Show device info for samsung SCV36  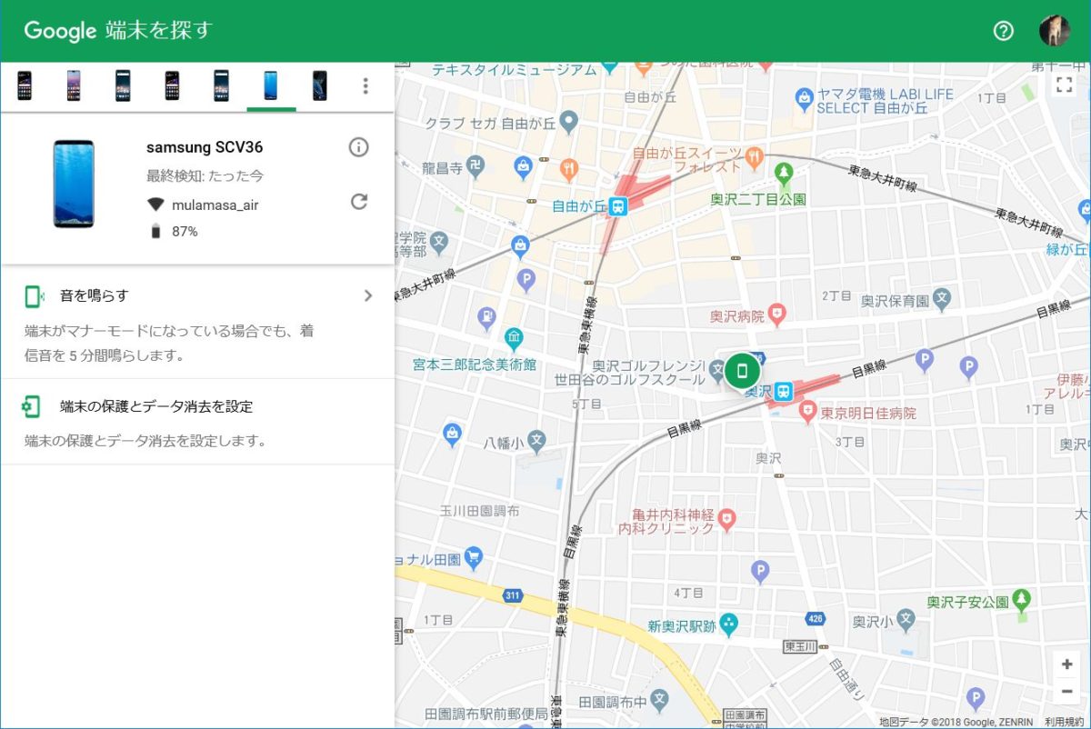click(x=359, y=147)
